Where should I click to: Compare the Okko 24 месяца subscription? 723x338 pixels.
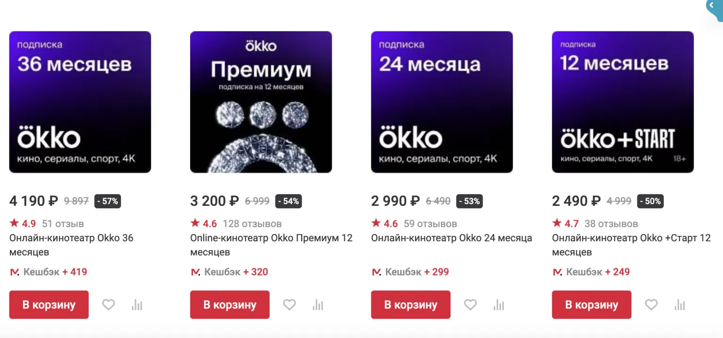[x=498, y=305]
